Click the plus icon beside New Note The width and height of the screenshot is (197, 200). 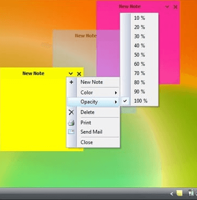coord(71,82)
